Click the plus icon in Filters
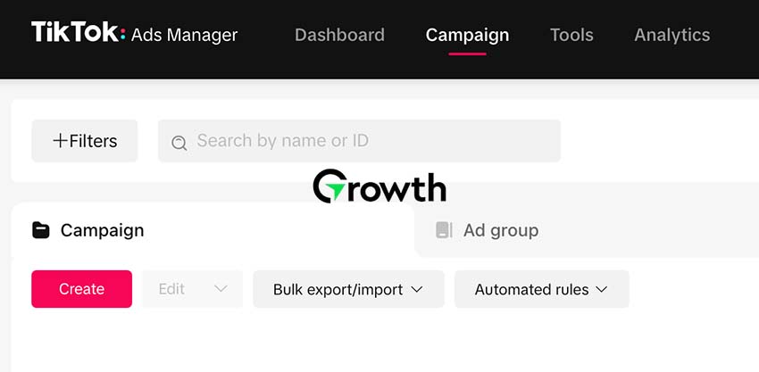This screenshot has width=759, height=372. coord(60,141)
